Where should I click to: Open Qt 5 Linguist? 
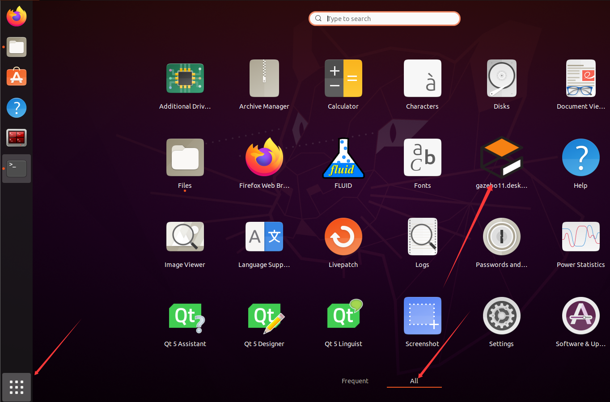tap(345, 314)
